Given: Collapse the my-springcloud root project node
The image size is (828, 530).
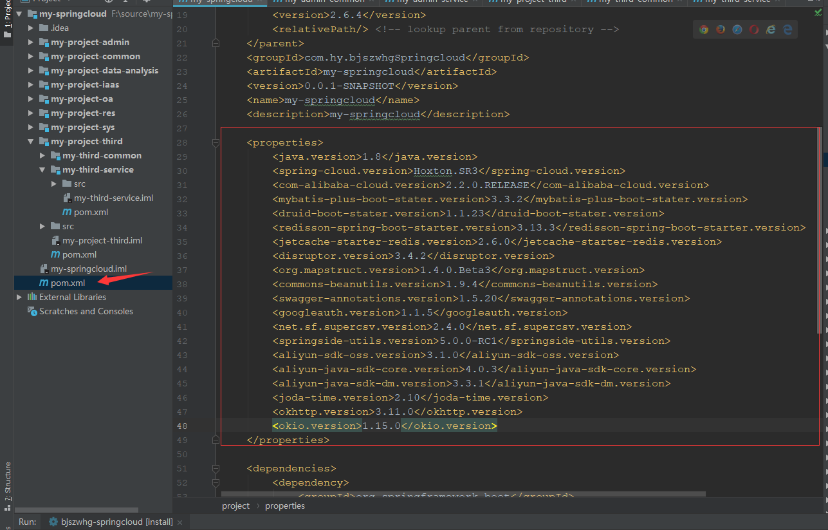Looking at the screenshot, I should (19, 14).
